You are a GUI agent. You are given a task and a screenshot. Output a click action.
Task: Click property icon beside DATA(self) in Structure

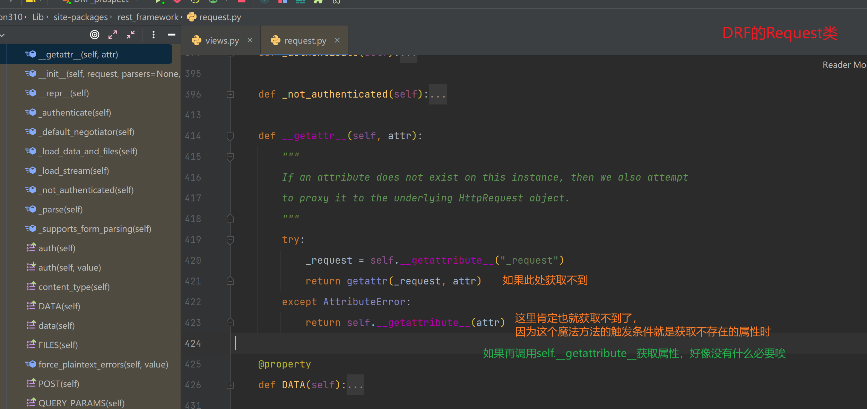click(31, 306)
